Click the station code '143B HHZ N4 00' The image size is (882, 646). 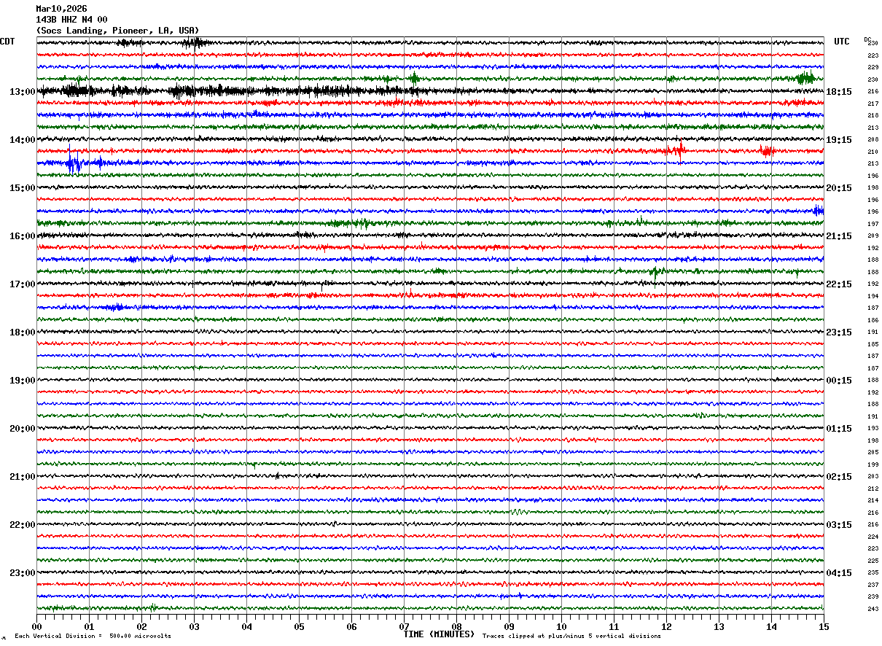click(71, 20)
